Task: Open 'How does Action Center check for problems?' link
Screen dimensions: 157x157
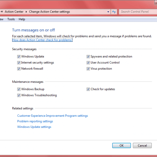Action: coord(43,40)
